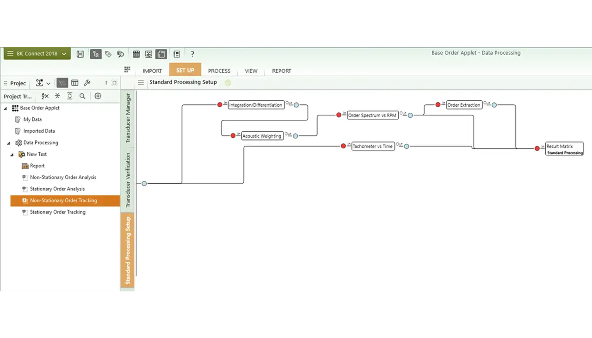Click the sort alphabetically icon in Project Tree
Image resolution: width=592 pixels, height=338 pixels.
pyautogui.click(x=44, y=96)
